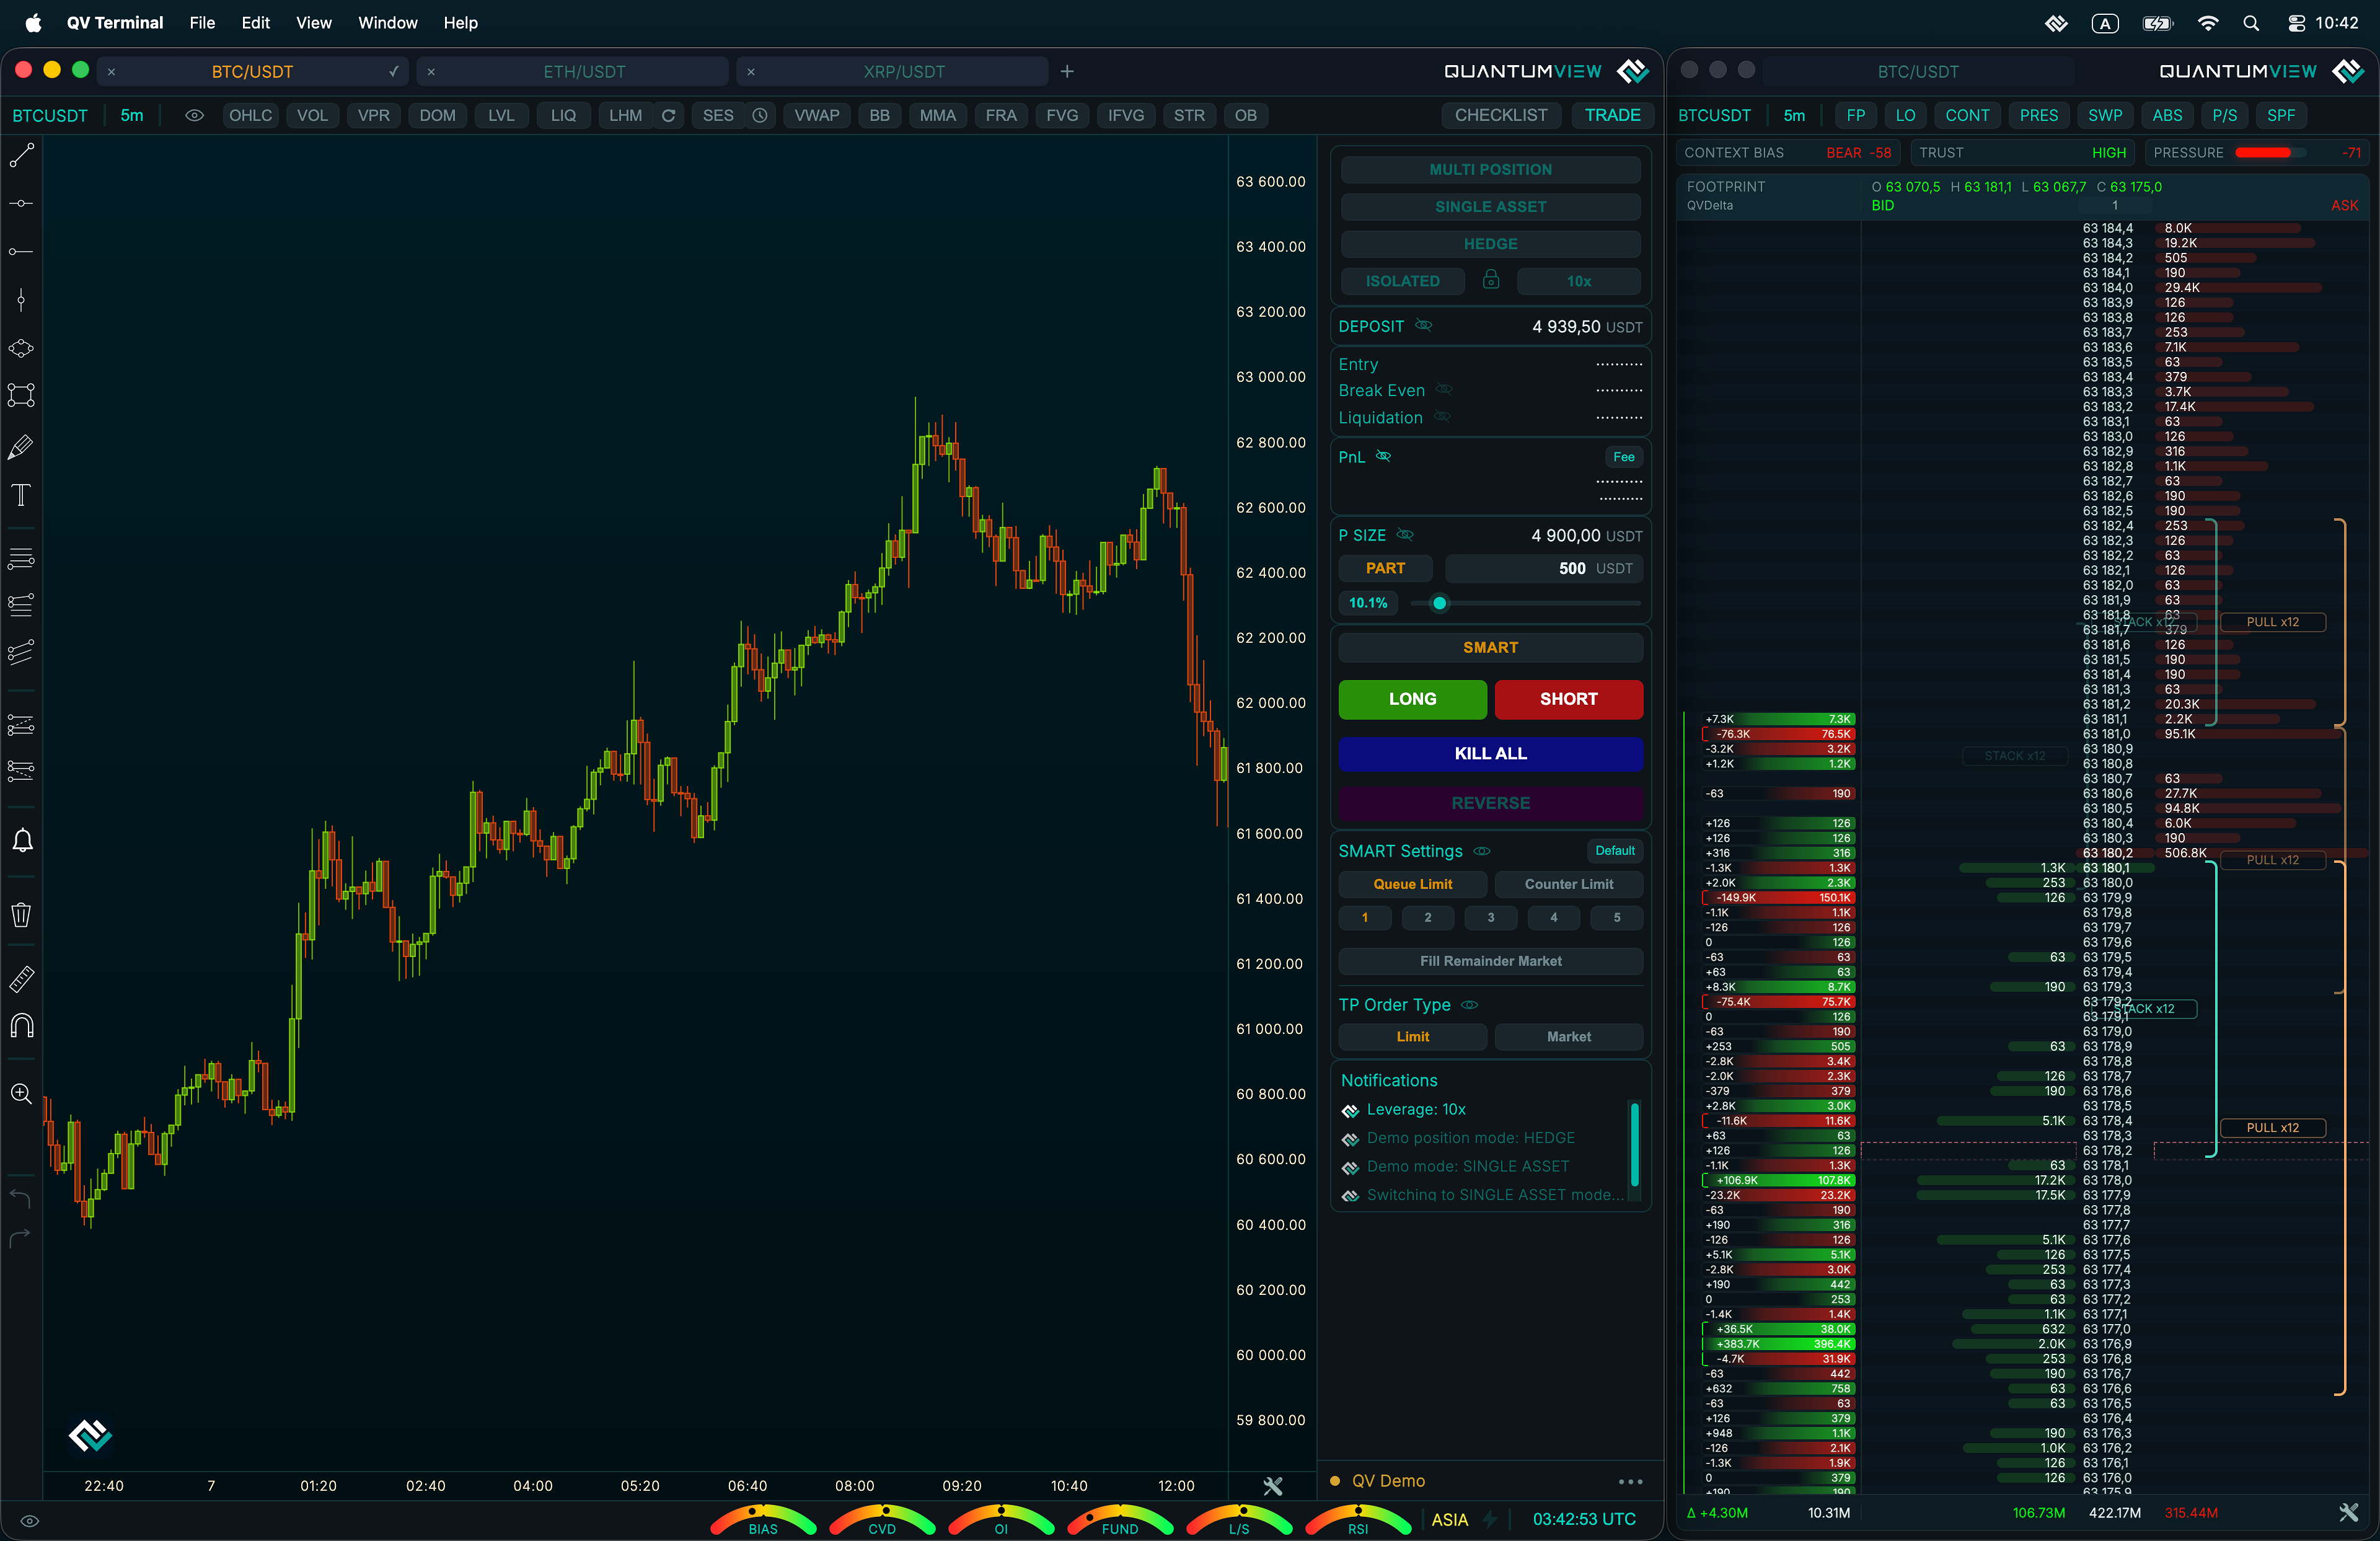The width and height of the screenshot is (2380, 1541).
Task: Toggle the VWAP indicator
Action: [x=816, y=116]
